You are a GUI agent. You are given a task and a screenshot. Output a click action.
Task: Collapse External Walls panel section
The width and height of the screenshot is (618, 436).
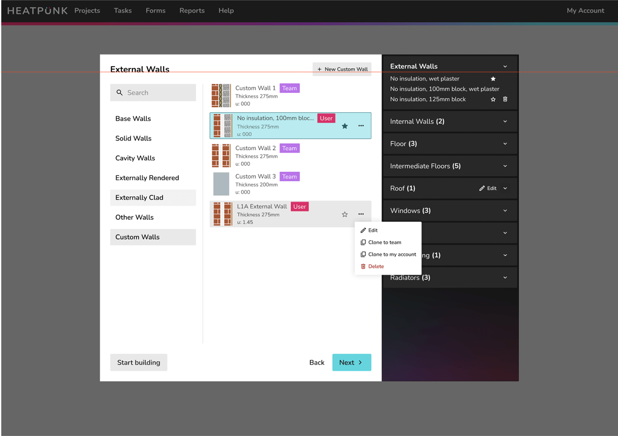point(505,66)
